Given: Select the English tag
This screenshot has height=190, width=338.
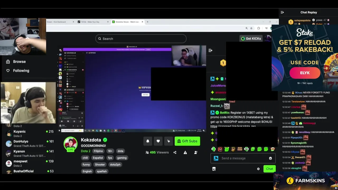Looking at the screenshot, I should (87, 171).
